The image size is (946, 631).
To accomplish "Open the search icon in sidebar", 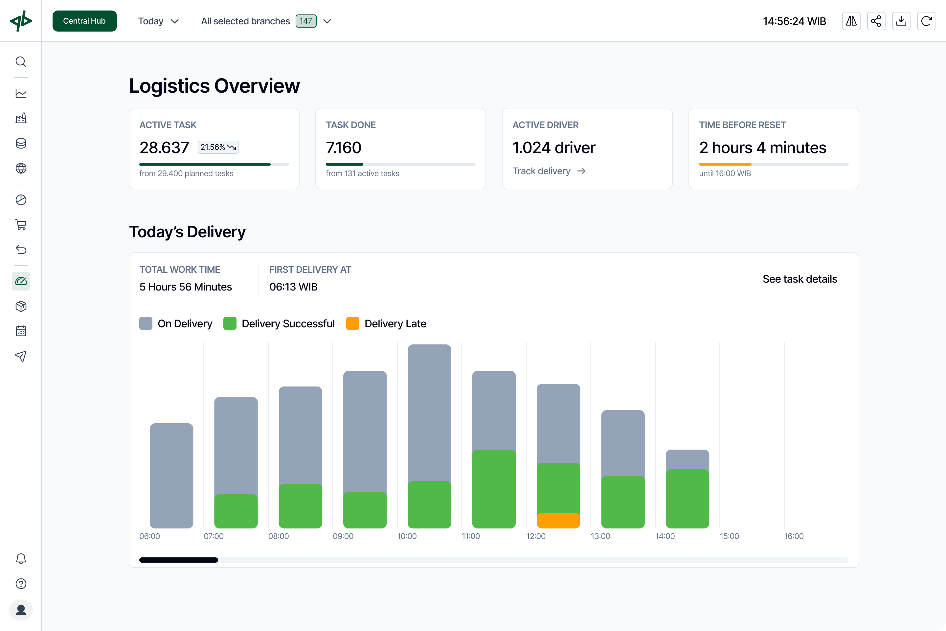I will coord(21,62).
